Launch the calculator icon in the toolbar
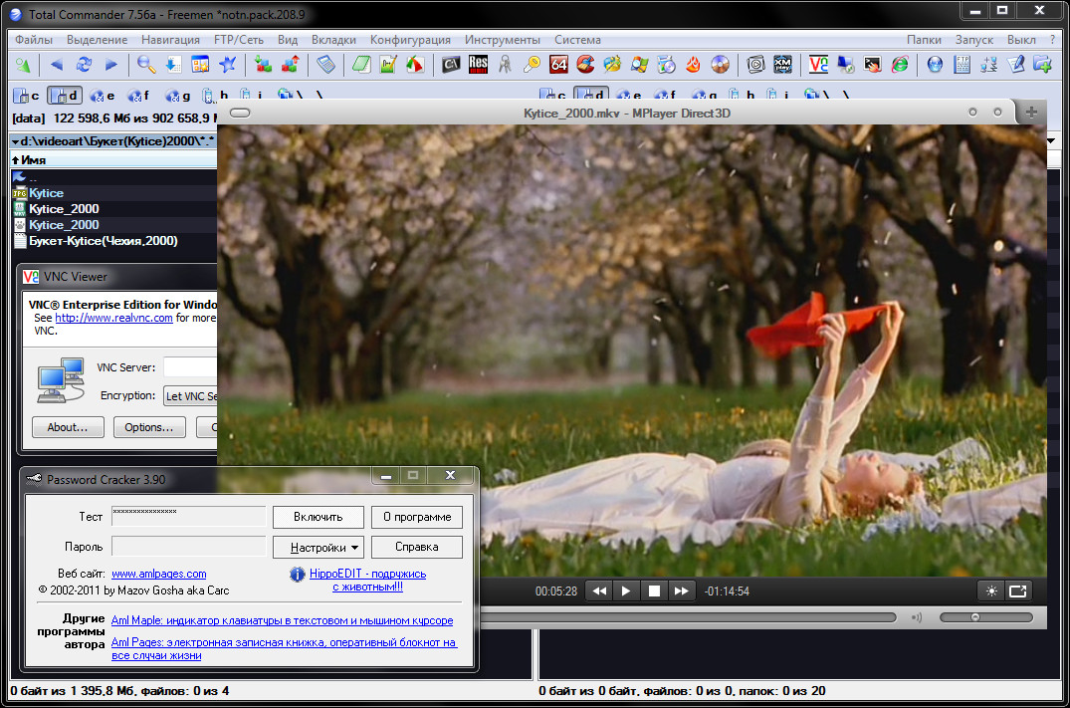Image resolution: width=1070 pixels, height=708 pixels. tap(325, 65)
